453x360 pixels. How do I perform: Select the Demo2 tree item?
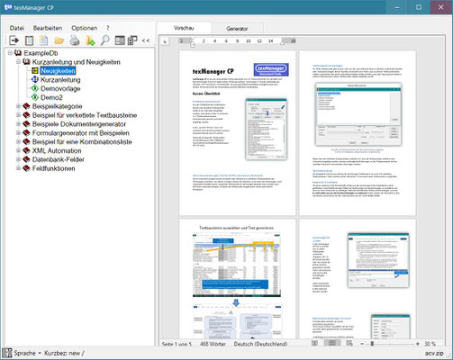51,97
